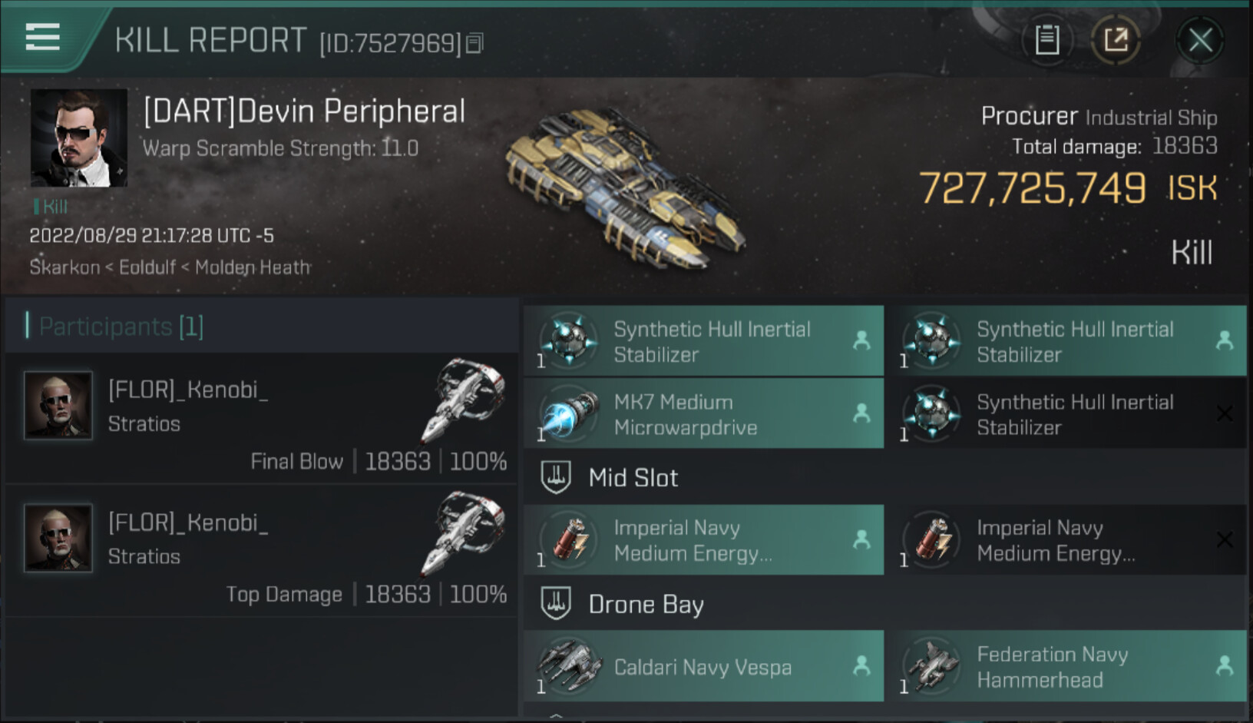This screenshot has height=723, width=1253.
Task: Collapse the Drone Bay section
Action: coord(556,605)
